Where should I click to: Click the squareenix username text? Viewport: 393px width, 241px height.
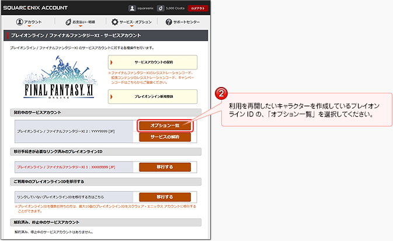(145, 8)
